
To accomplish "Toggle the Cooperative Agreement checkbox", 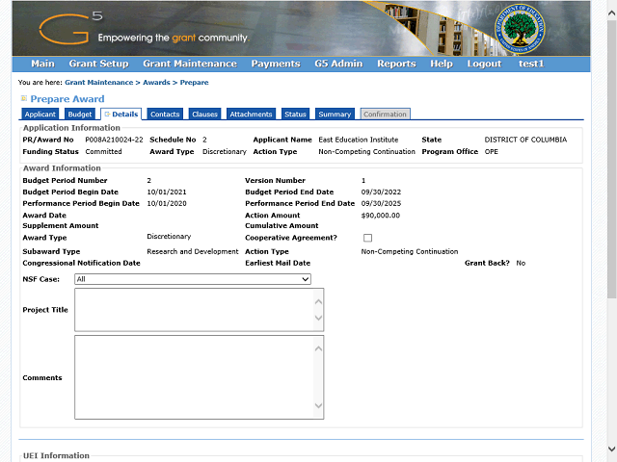I will 367,238.
